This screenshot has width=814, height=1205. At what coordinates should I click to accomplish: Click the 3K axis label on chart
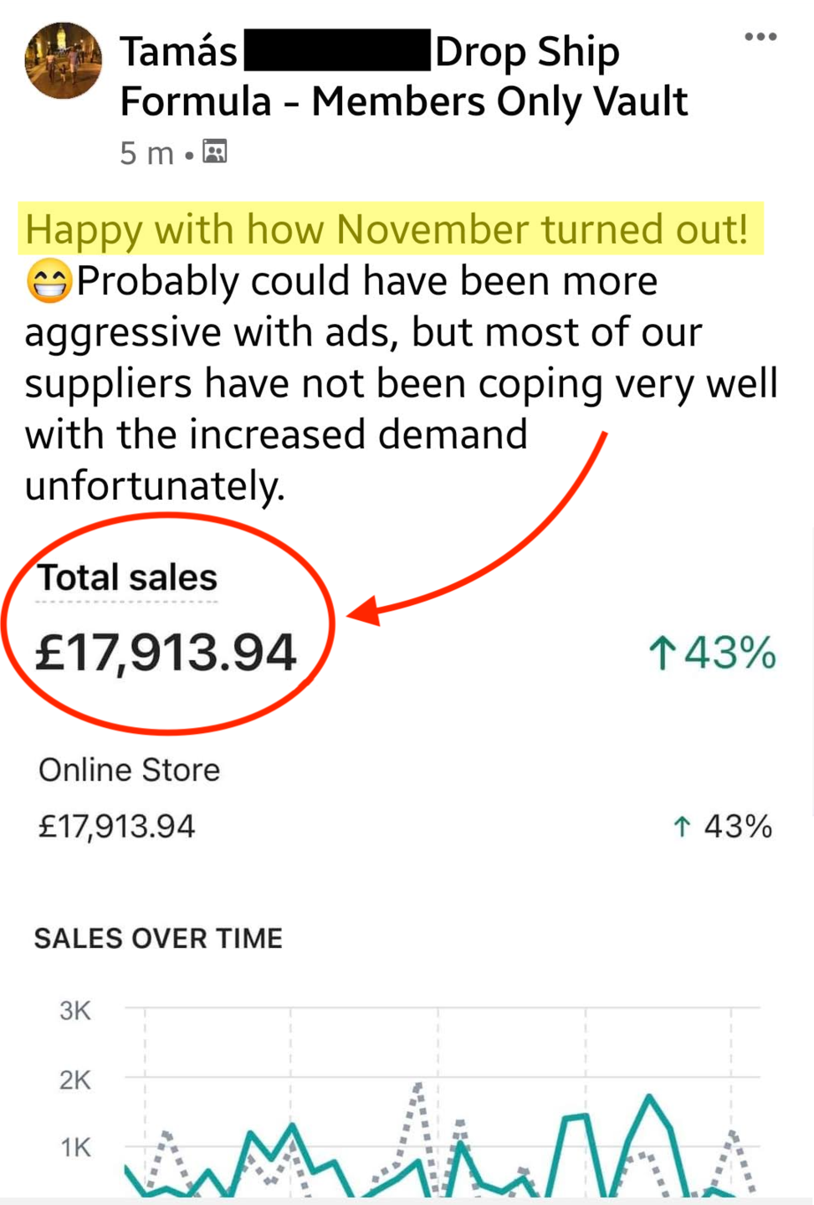pyautogui.click(x=74, y=1010)
